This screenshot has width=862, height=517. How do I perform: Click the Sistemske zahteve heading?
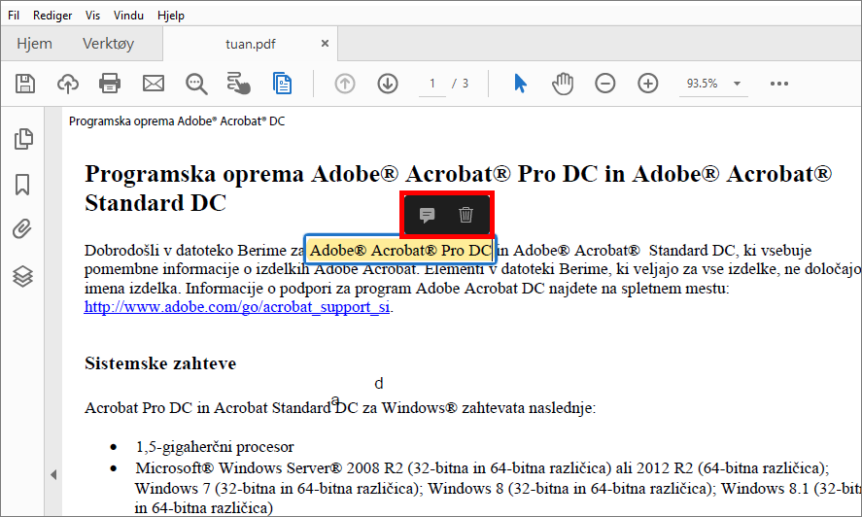160,363
